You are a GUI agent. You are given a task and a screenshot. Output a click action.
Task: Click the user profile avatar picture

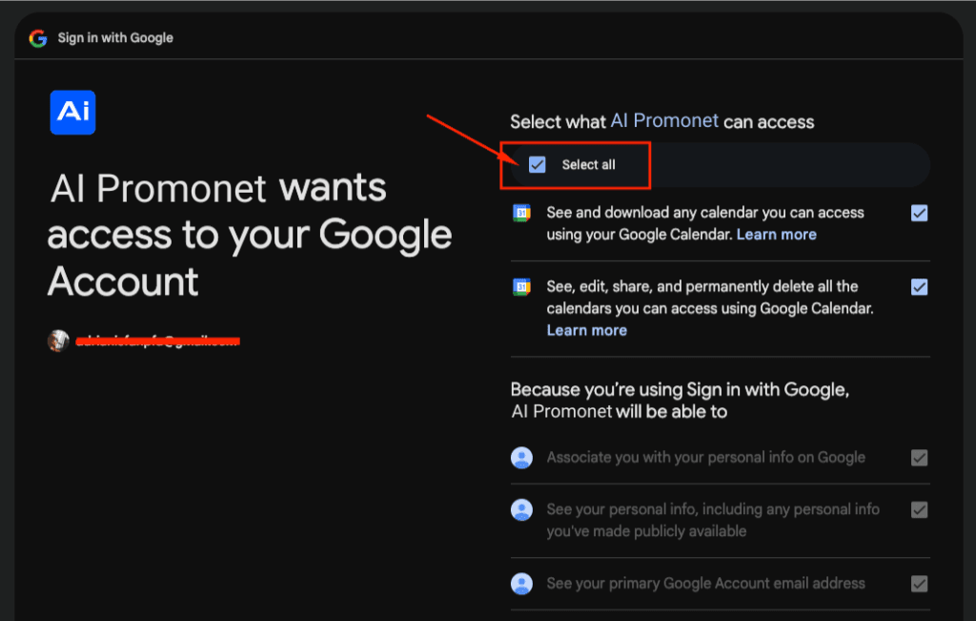(x=59, y=340)
